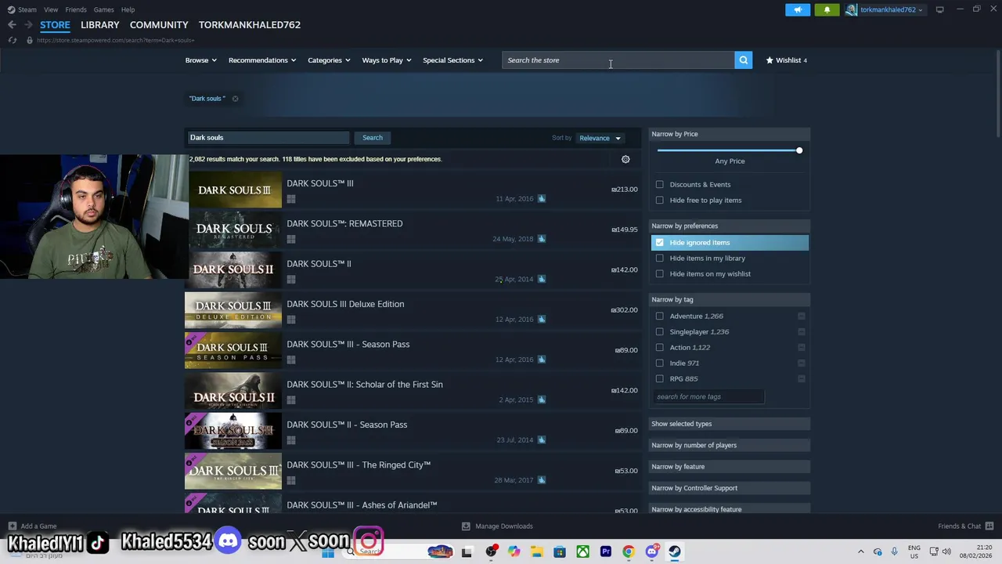Image resolution: width=1002 pixels, height=564 pixels.
Task: Click the wishlist icon next to 24 May, 2018
Action: tap(542, 239)
